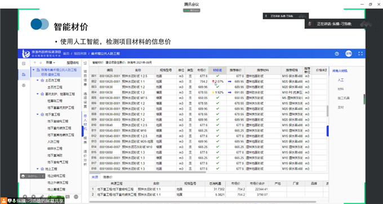The height and width of the screenshot is (204, 383).
Task: Select 人防工程 tree item
Action: [x=54, y=141]
